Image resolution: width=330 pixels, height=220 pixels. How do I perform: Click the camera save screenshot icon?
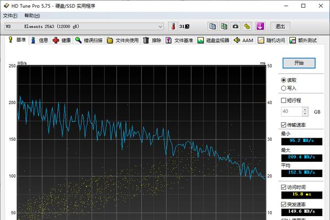coord(236,26)
